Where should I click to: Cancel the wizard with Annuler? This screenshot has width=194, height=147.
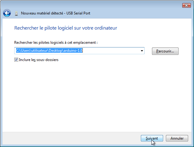(x=177, y=138)
